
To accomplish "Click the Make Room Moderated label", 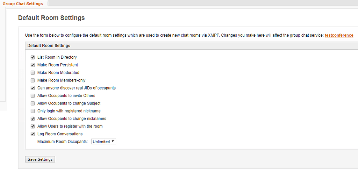I will click(58, 73).
